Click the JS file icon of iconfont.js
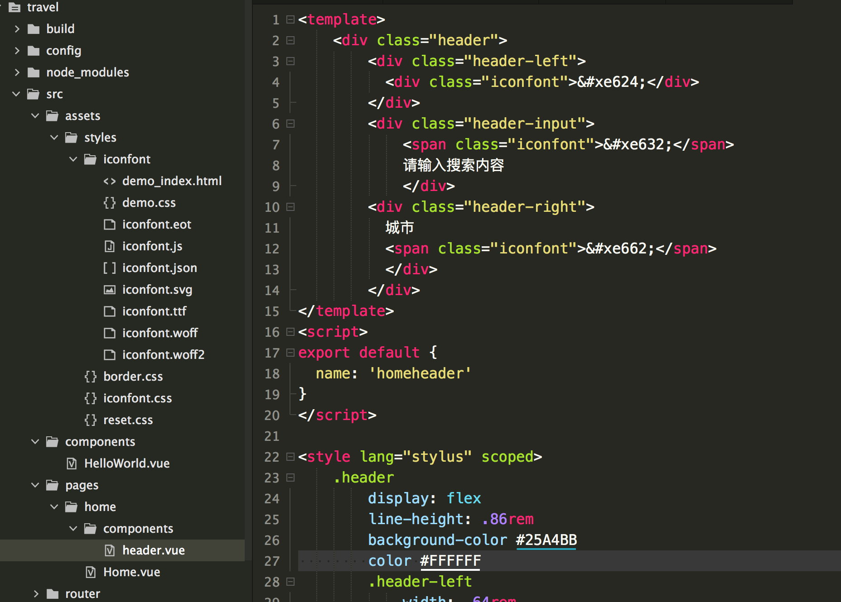 pos(110,246)
